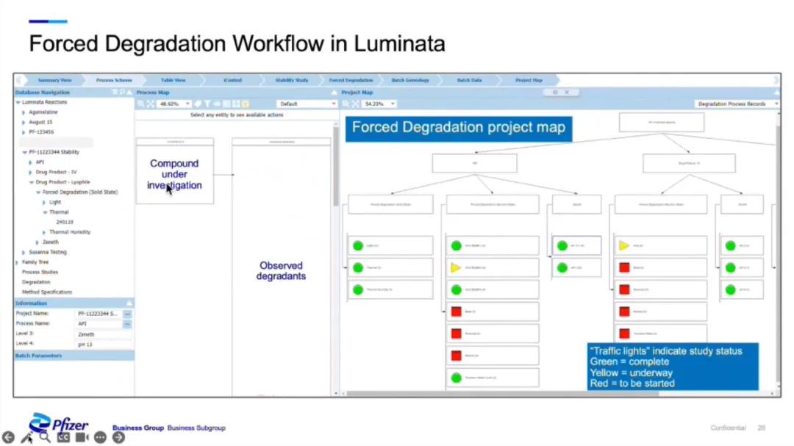Screen dimensions: 794x446
Task: Open the Batch Parameters section header
Action: tap(74, 356)
